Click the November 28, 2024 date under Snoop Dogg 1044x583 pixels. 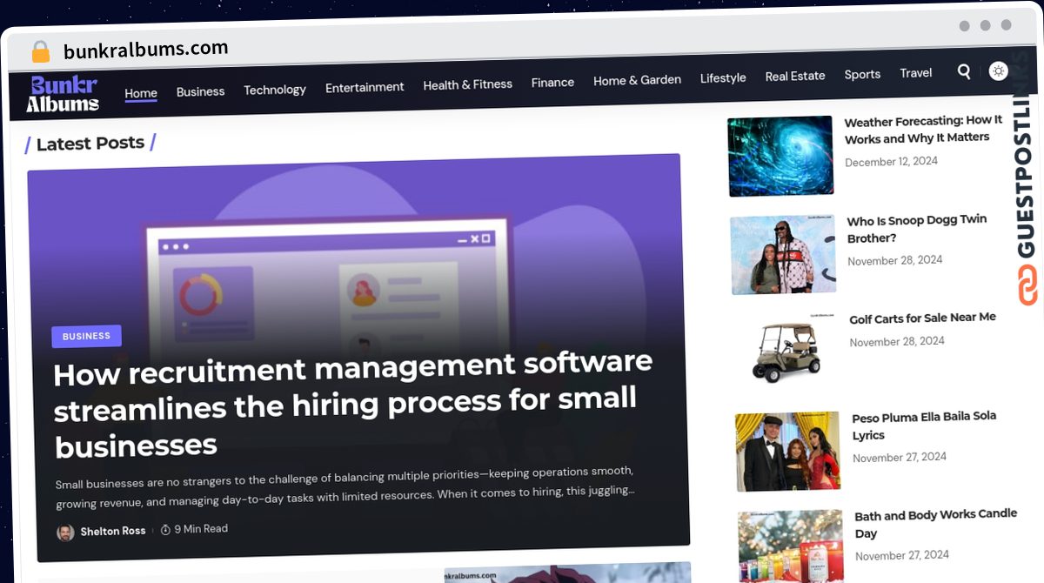point(894,260)
